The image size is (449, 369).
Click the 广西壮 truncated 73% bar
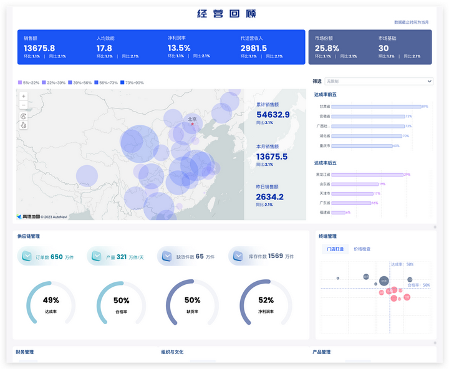368,127
